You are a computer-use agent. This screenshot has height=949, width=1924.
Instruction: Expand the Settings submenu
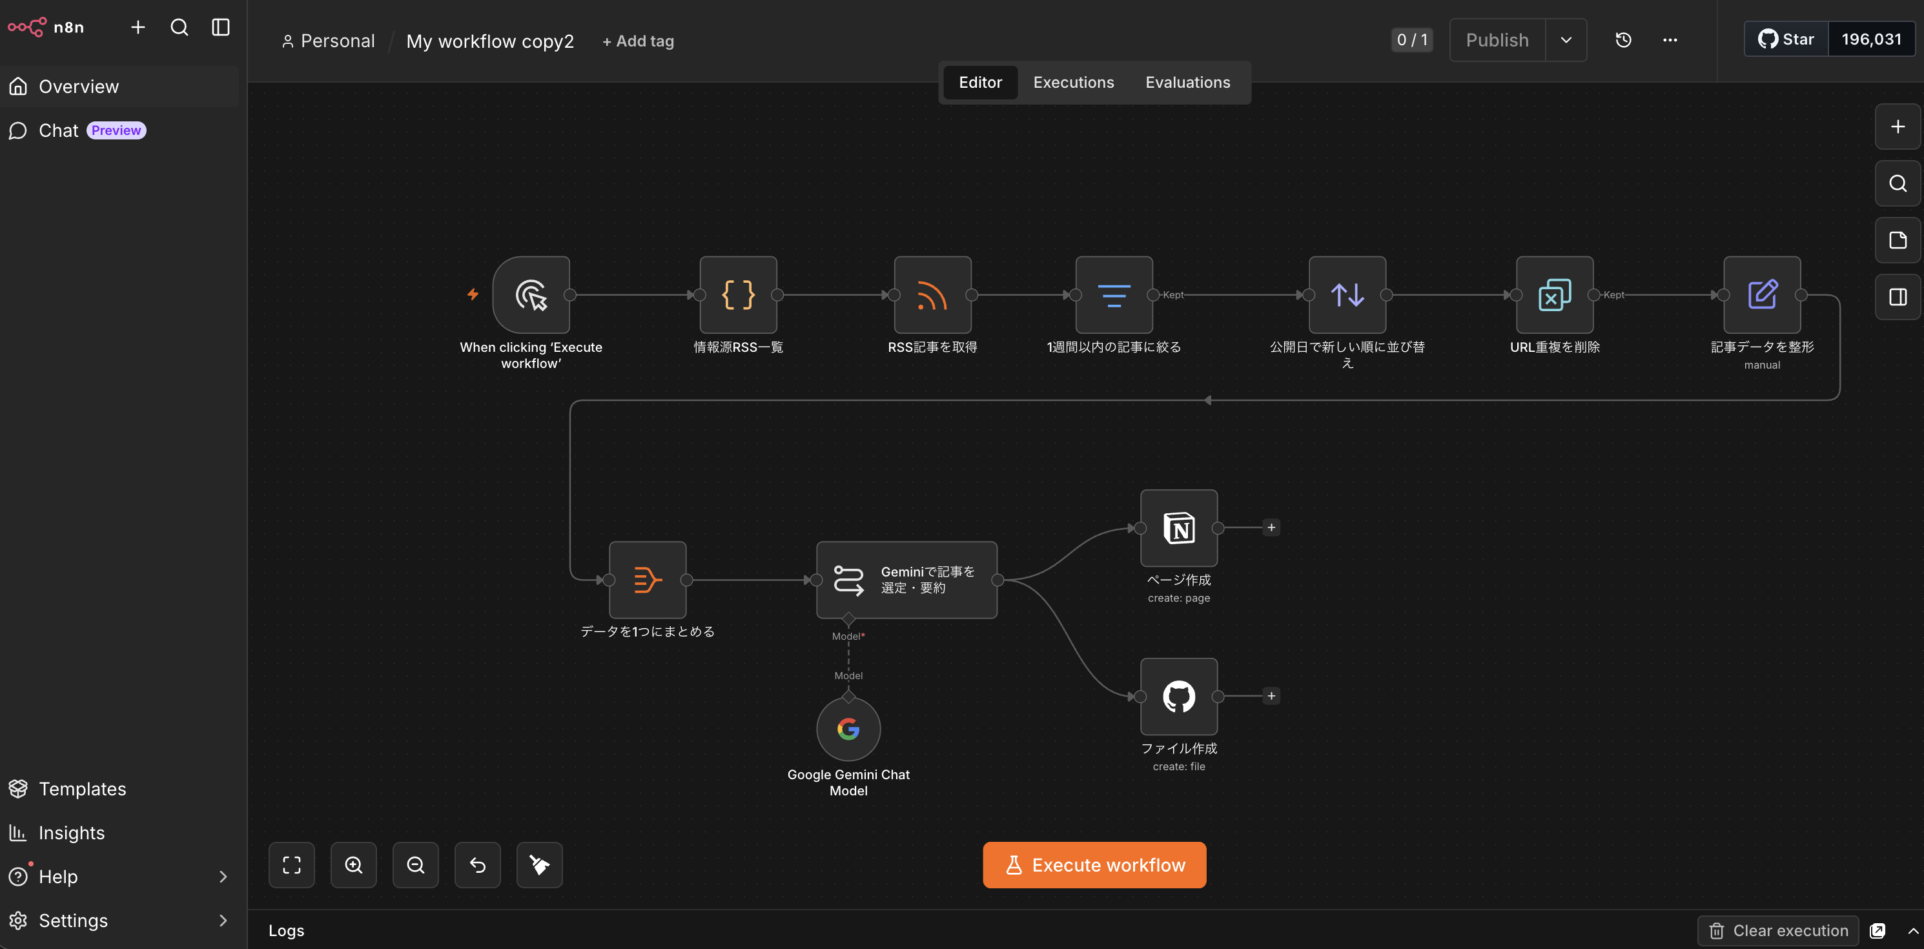click(223, 921)
